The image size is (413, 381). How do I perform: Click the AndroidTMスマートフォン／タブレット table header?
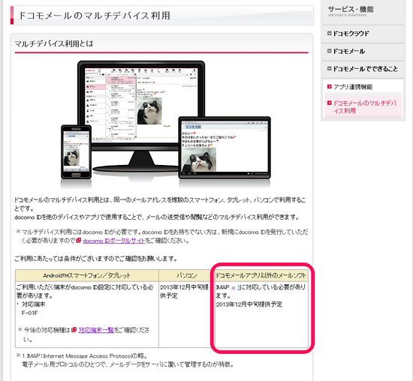click(87, 275)
